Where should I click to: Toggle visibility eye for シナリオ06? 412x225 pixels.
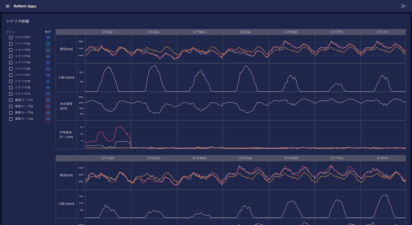(x=48, y=69)
